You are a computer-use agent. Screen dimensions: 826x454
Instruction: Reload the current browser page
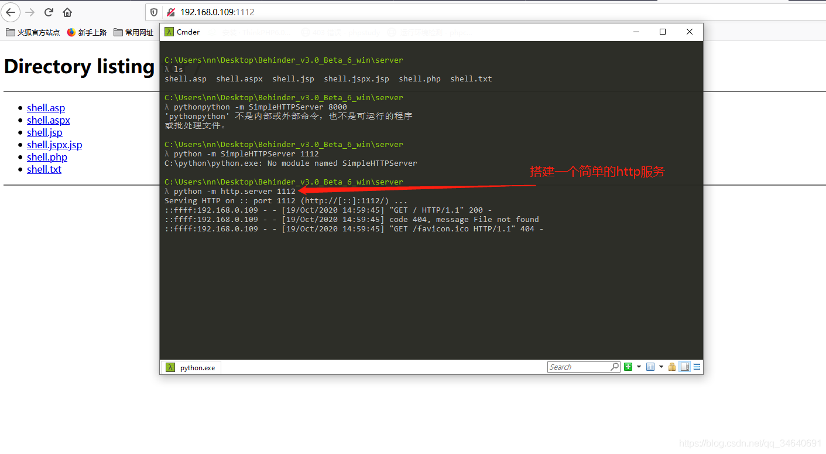pos(49,12)
